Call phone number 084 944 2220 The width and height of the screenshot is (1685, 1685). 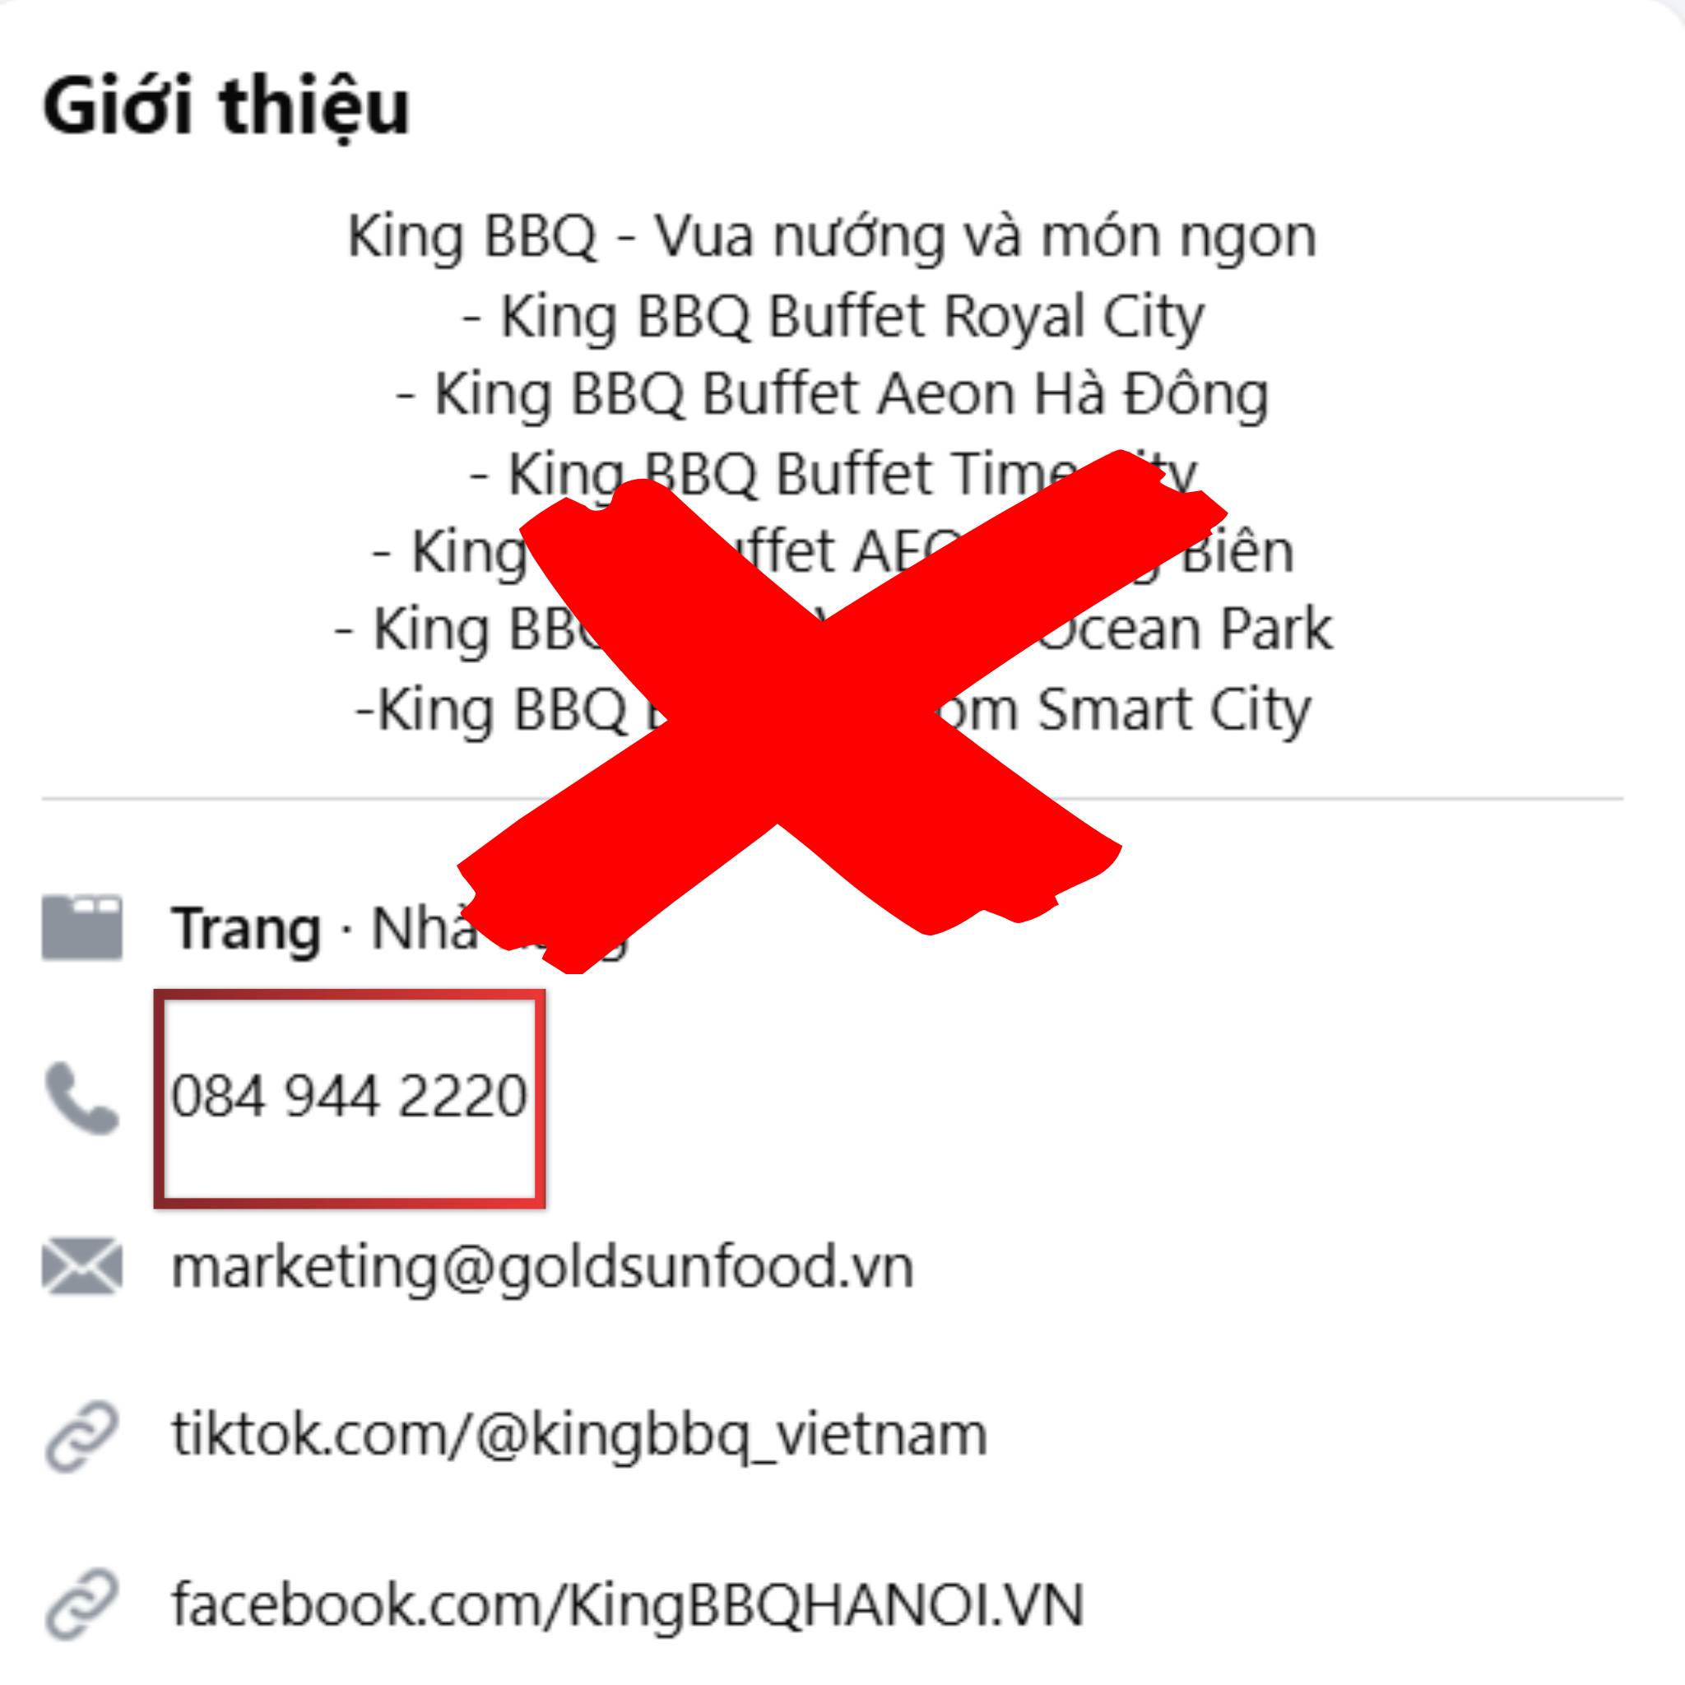pyautogui.click(x=349, y=1096)
